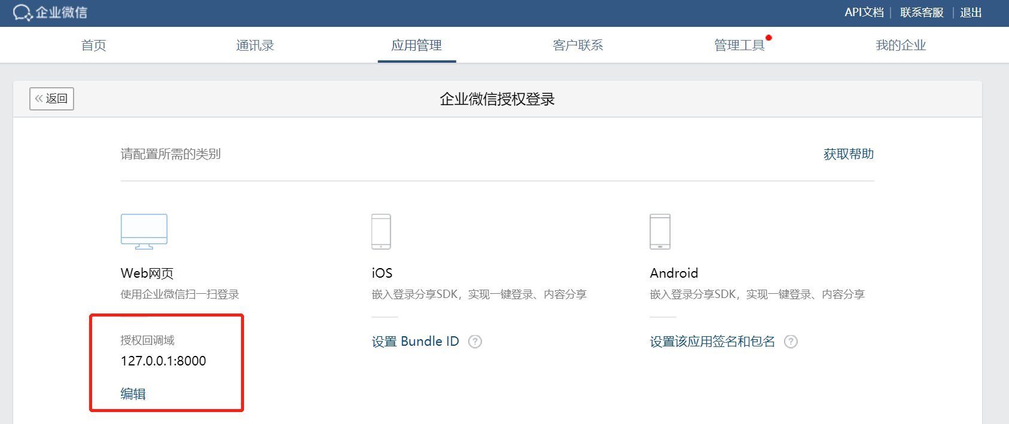Click the Android device icon
Image resolution: width=1009 pixels, height=424 pixels.
click(660, 231)
